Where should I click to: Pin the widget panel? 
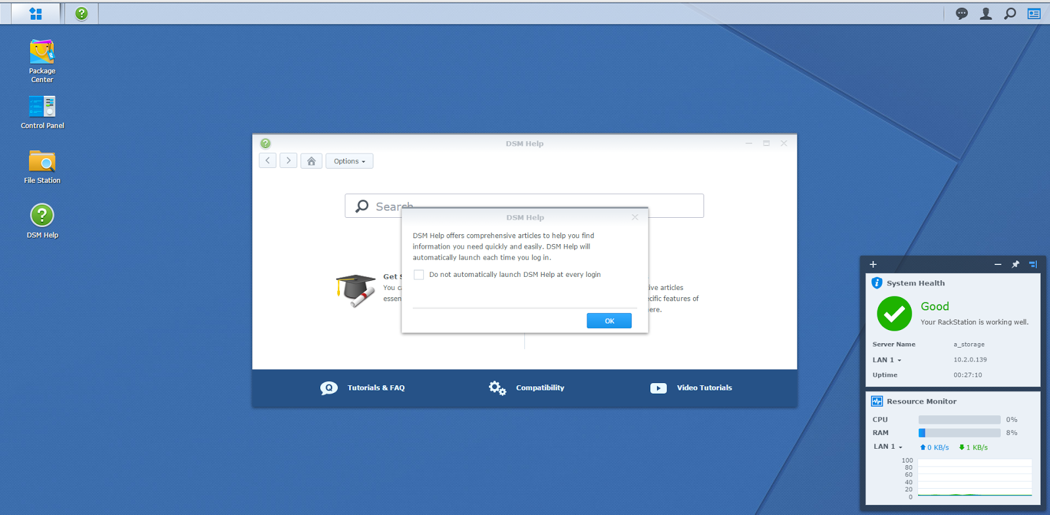pyautogui.click(x=1015, y=264)
